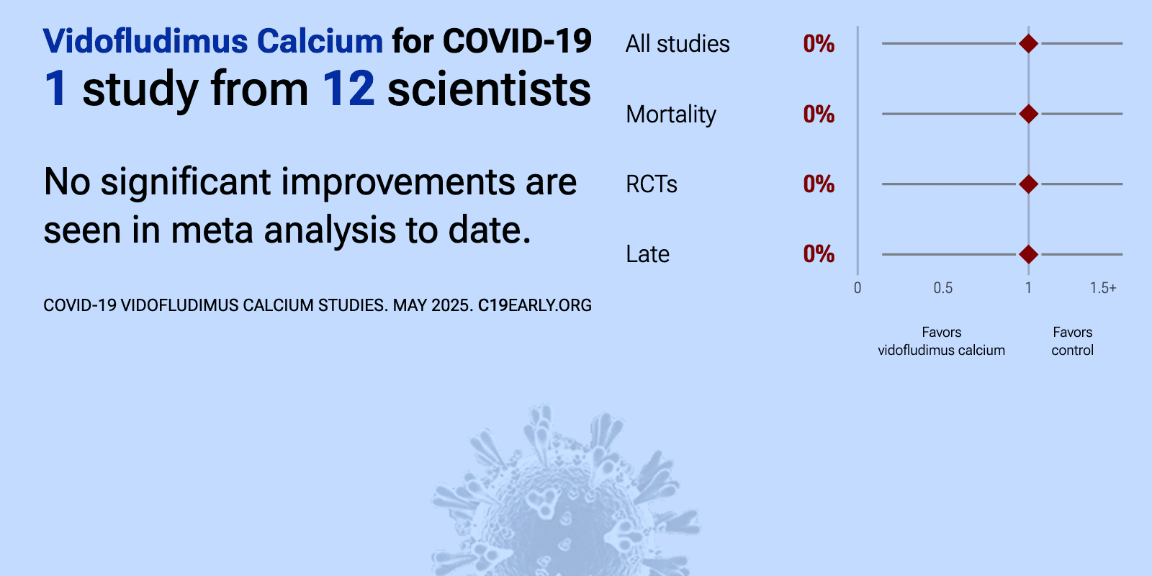Click the Vidofludimus Calcium title text

click(213, 41)
